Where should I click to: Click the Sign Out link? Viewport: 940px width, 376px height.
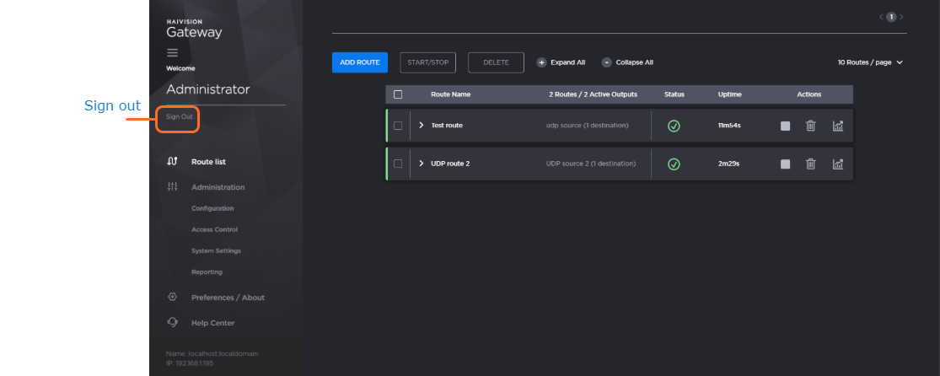[179, 116]
